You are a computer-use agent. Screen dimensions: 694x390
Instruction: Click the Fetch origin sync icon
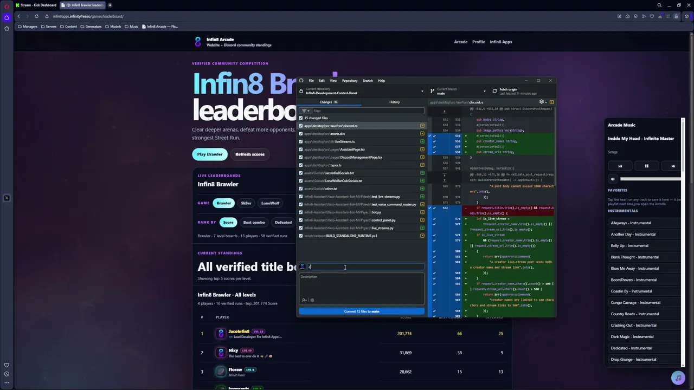494,91
